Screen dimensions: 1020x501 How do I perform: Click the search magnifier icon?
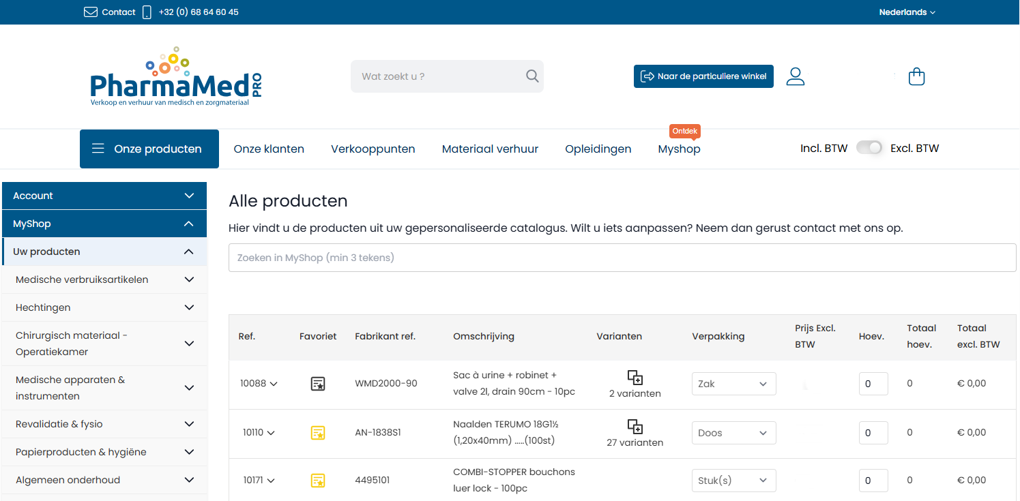(x=532, y=76)
